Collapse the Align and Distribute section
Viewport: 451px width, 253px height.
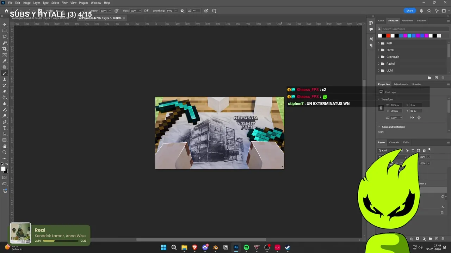pyautogui.click(x=379, y=127)
